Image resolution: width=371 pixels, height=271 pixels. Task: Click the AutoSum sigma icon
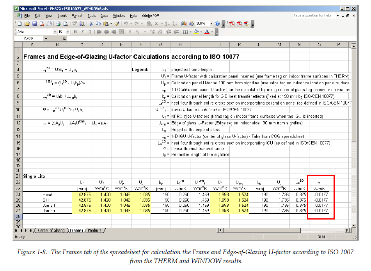point(156,24)
